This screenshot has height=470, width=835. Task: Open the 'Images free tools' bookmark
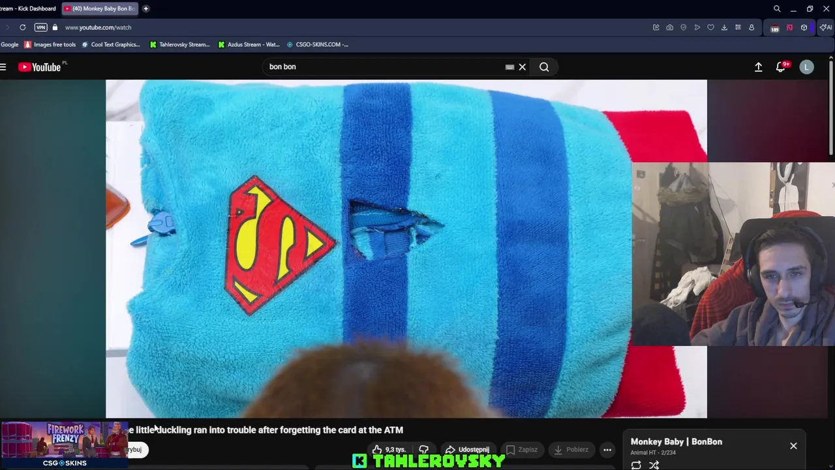[x=50, y=44]
